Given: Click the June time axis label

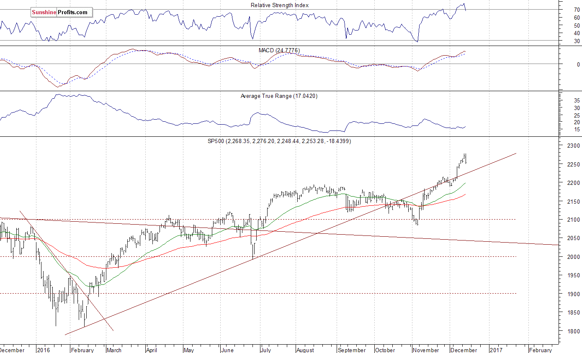Looking at the screenshot, I should (228, 350).
